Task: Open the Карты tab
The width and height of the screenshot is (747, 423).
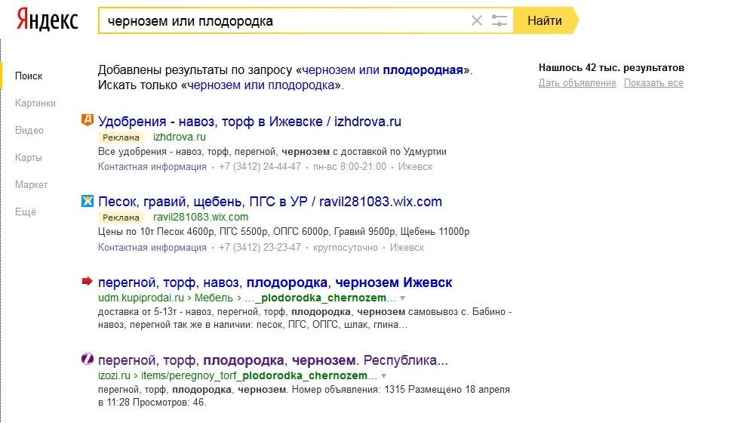Action: coord(29,157)
